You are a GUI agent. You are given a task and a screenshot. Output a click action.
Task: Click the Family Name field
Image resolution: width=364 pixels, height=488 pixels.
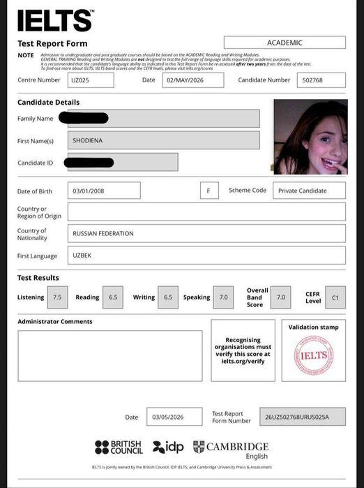pyautogui.click(x=163, y=118)
